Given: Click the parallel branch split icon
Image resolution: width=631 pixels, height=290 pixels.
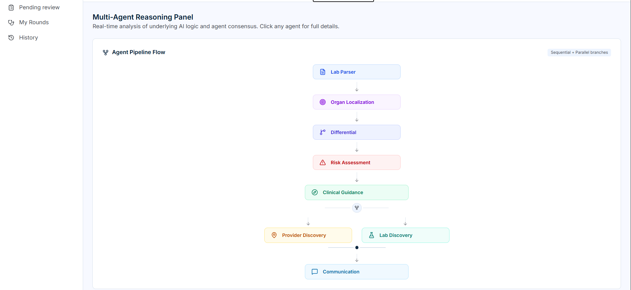Looking at the screenshot, I should (357, 208).
